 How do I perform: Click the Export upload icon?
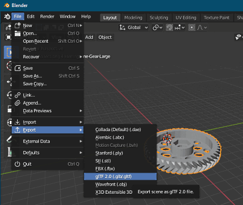click(x=17, y=130)
